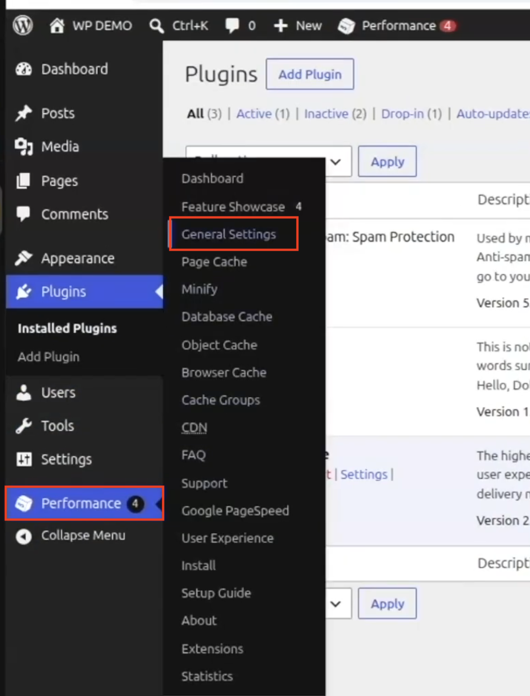This screenshot has height=696, width=530.
Task: Open User Experience submenu item
Action: 228,538
